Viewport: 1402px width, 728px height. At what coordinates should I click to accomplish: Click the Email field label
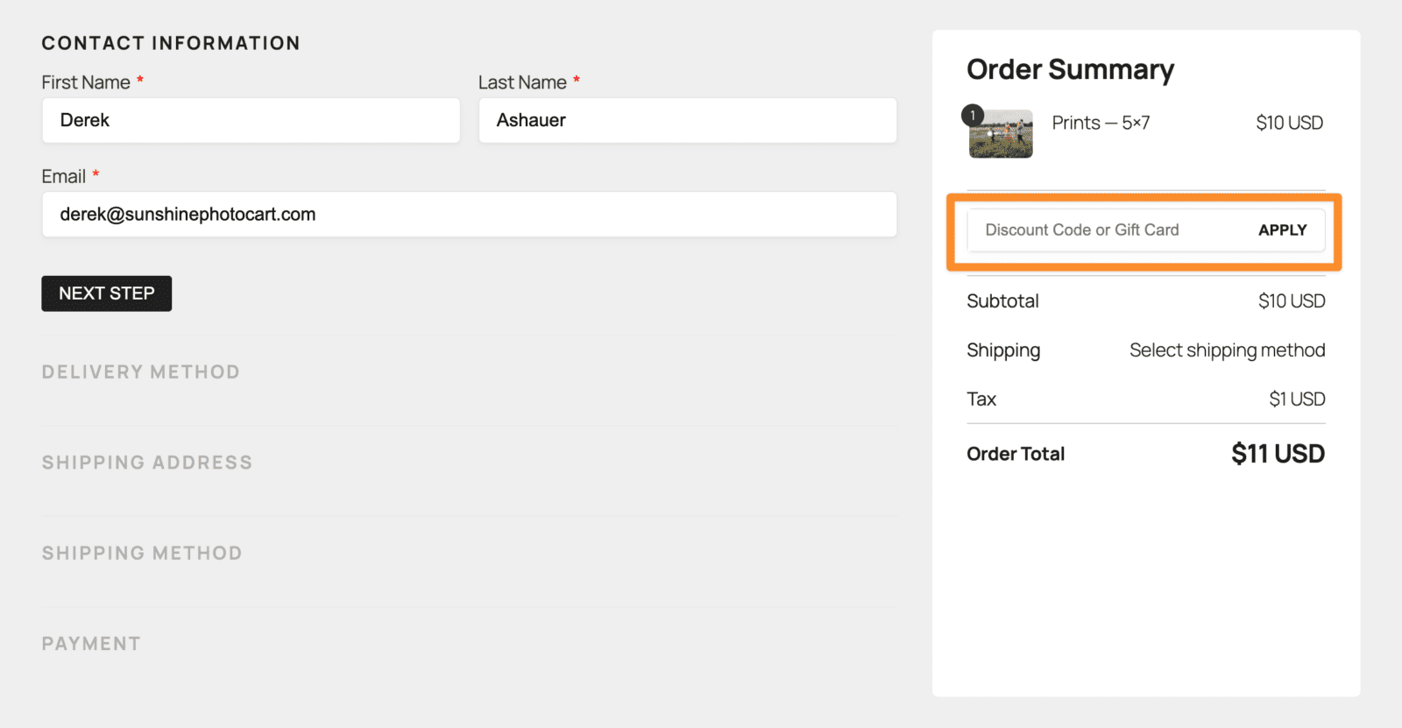coord(64,177)
